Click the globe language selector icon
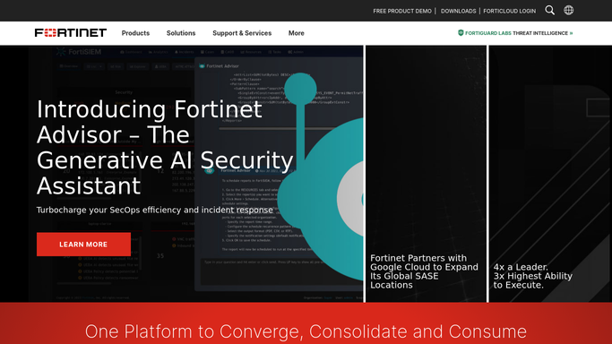This screenshot has width=612, height=344. point(569,11)
